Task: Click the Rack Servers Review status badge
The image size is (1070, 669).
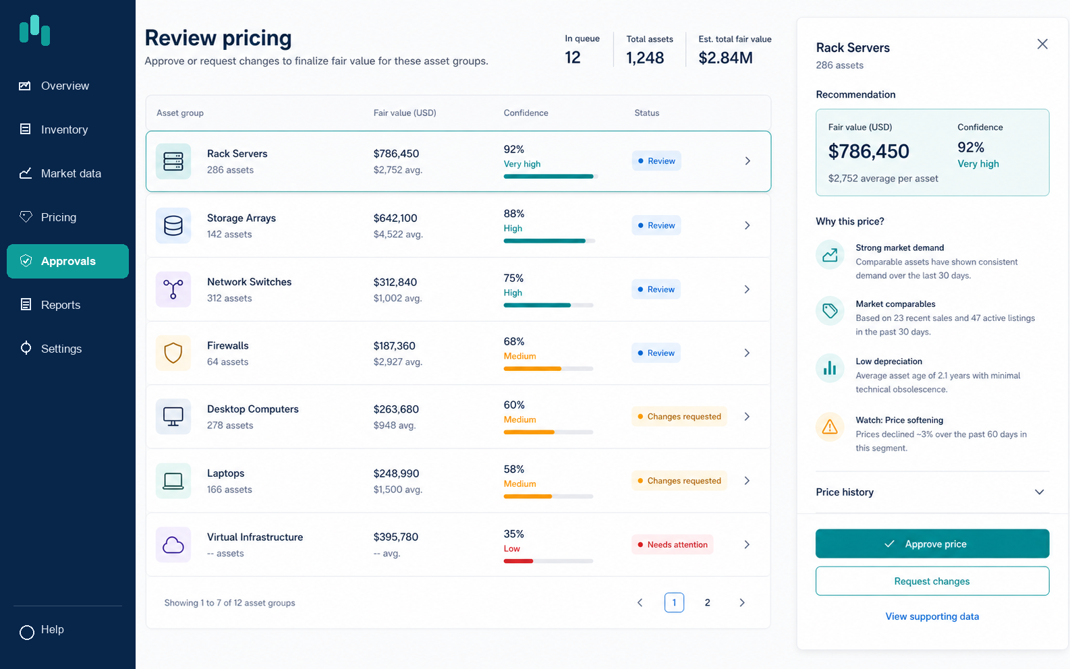Action: tap(656, 161)
